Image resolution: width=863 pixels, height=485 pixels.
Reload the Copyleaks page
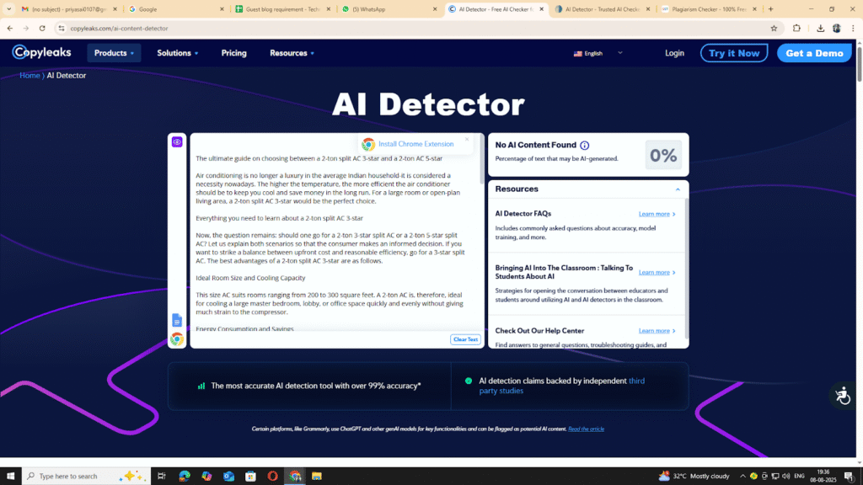tap(42, 28)
